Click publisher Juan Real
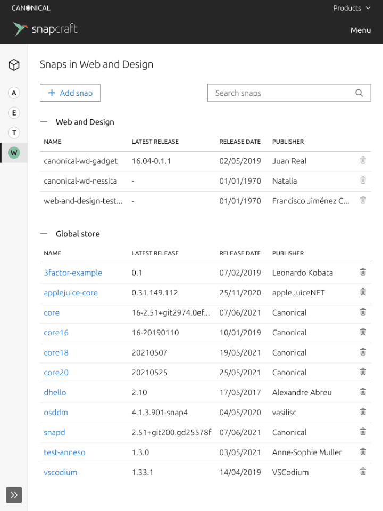 click(289, 161)
